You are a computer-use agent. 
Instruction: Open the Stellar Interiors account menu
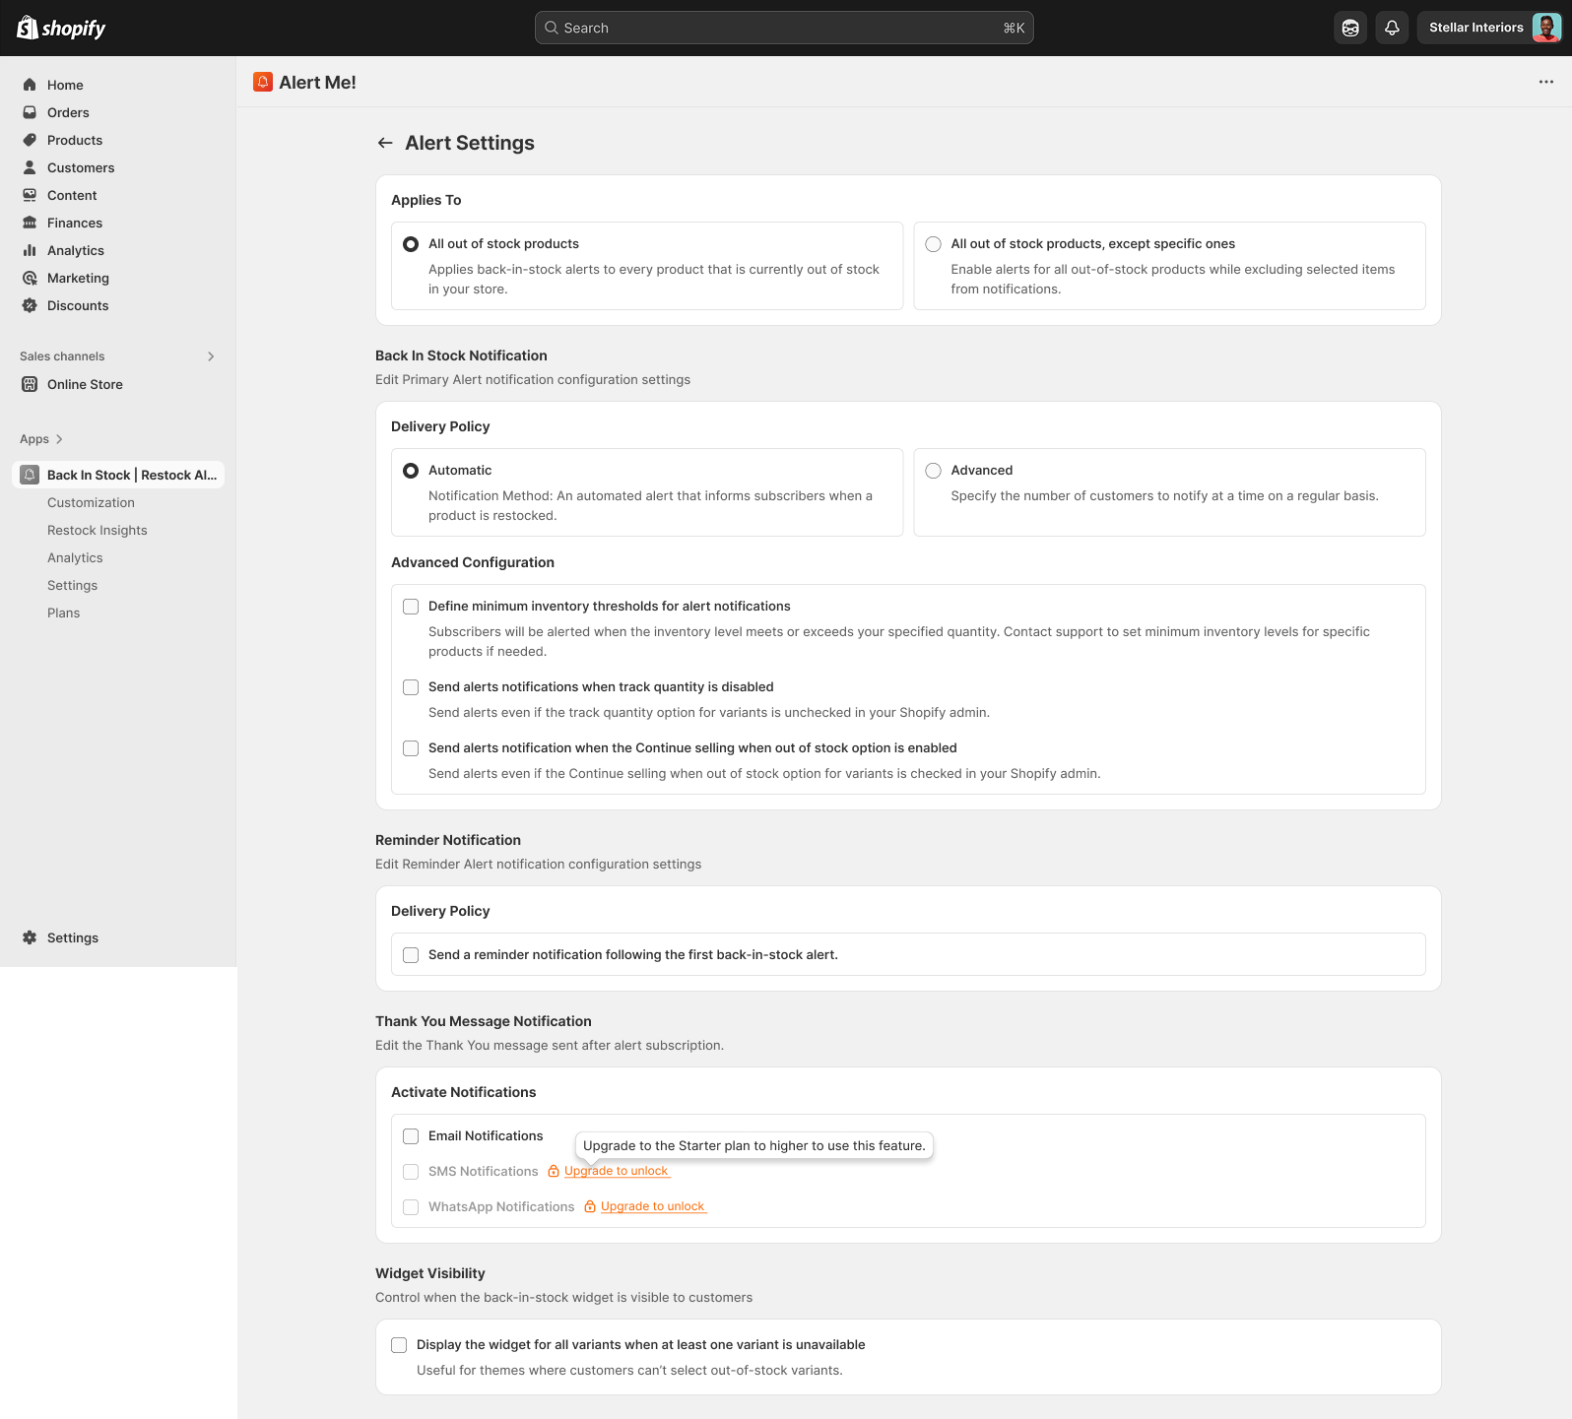pos(1489,28)
